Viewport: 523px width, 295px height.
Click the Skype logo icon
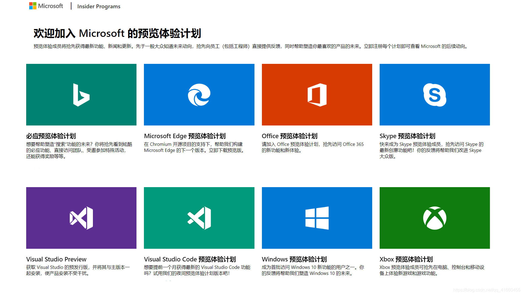pos(435,95)
